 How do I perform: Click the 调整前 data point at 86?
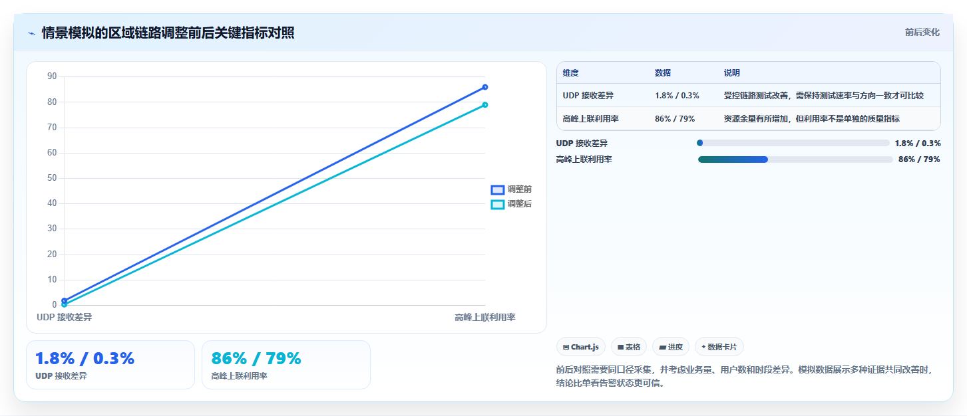485,87
